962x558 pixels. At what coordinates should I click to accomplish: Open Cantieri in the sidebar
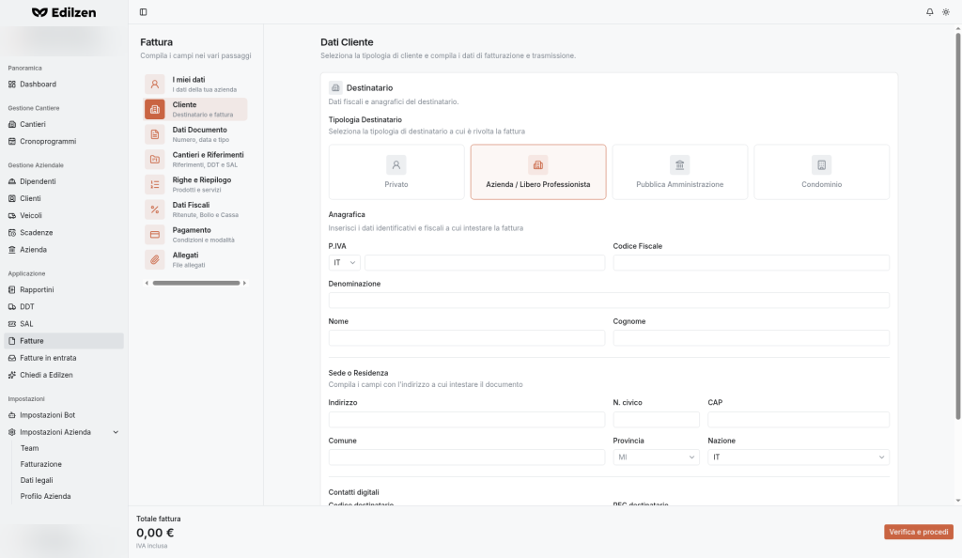point(64,125)
